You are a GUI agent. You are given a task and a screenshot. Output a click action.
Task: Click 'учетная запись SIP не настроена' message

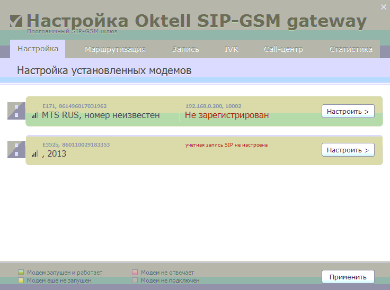(226, 145)
